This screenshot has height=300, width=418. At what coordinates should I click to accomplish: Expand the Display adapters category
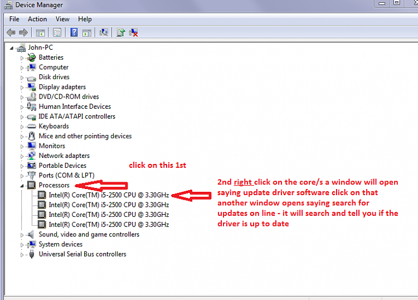(x=22, y=88)
